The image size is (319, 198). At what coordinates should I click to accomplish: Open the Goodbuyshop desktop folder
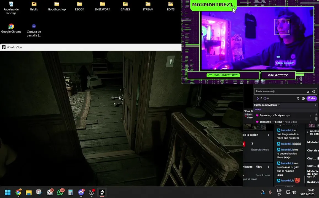(57, 6)
